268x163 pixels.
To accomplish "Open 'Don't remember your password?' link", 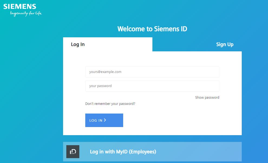I will coord(110,104).
